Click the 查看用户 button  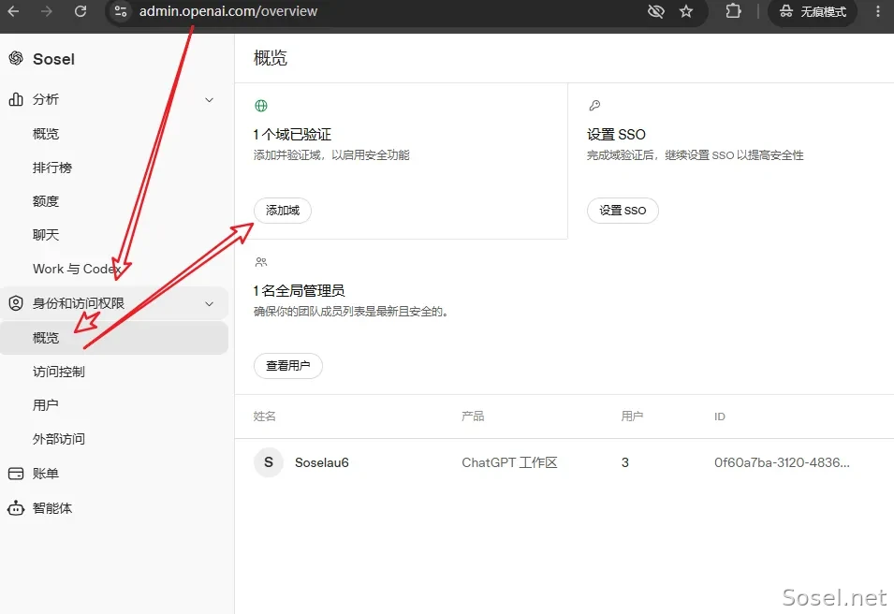pos(288,365)
